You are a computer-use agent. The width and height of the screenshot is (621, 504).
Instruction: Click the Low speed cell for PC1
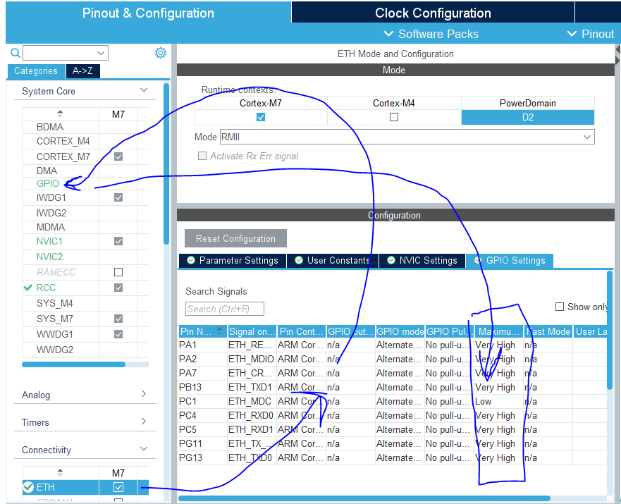click(498, 401)
